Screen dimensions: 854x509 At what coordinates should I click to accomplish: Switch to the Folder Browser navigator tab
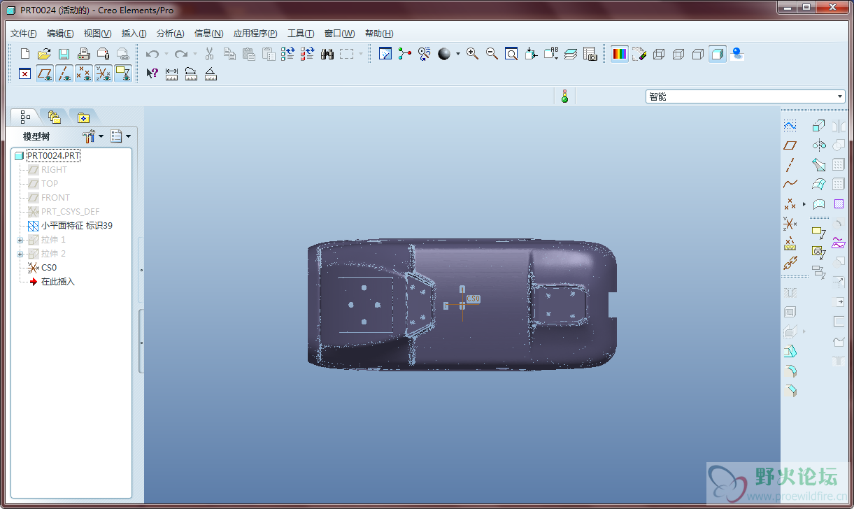tap(55, 117)
